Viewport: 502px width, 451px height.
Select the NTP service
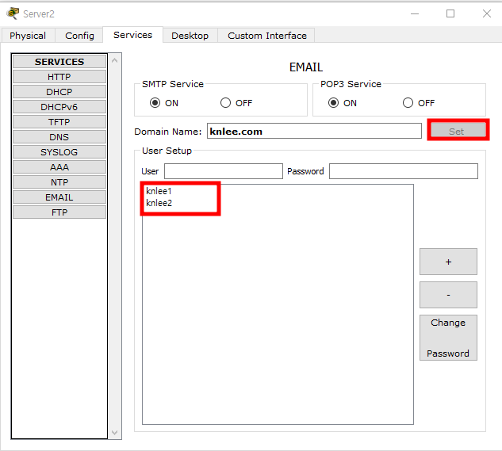59,182
